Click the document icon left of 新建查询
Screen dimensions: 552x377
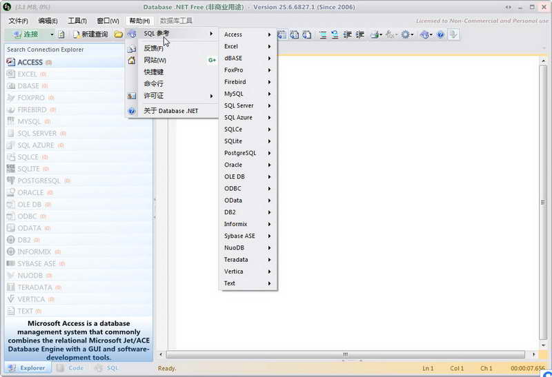(x=61, y=34)
